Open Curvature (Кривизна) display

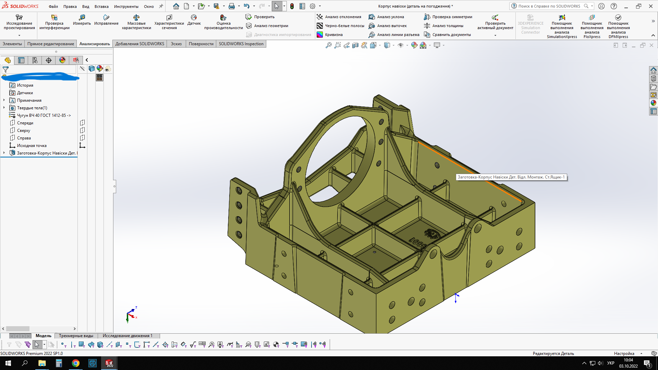(330, 35)
